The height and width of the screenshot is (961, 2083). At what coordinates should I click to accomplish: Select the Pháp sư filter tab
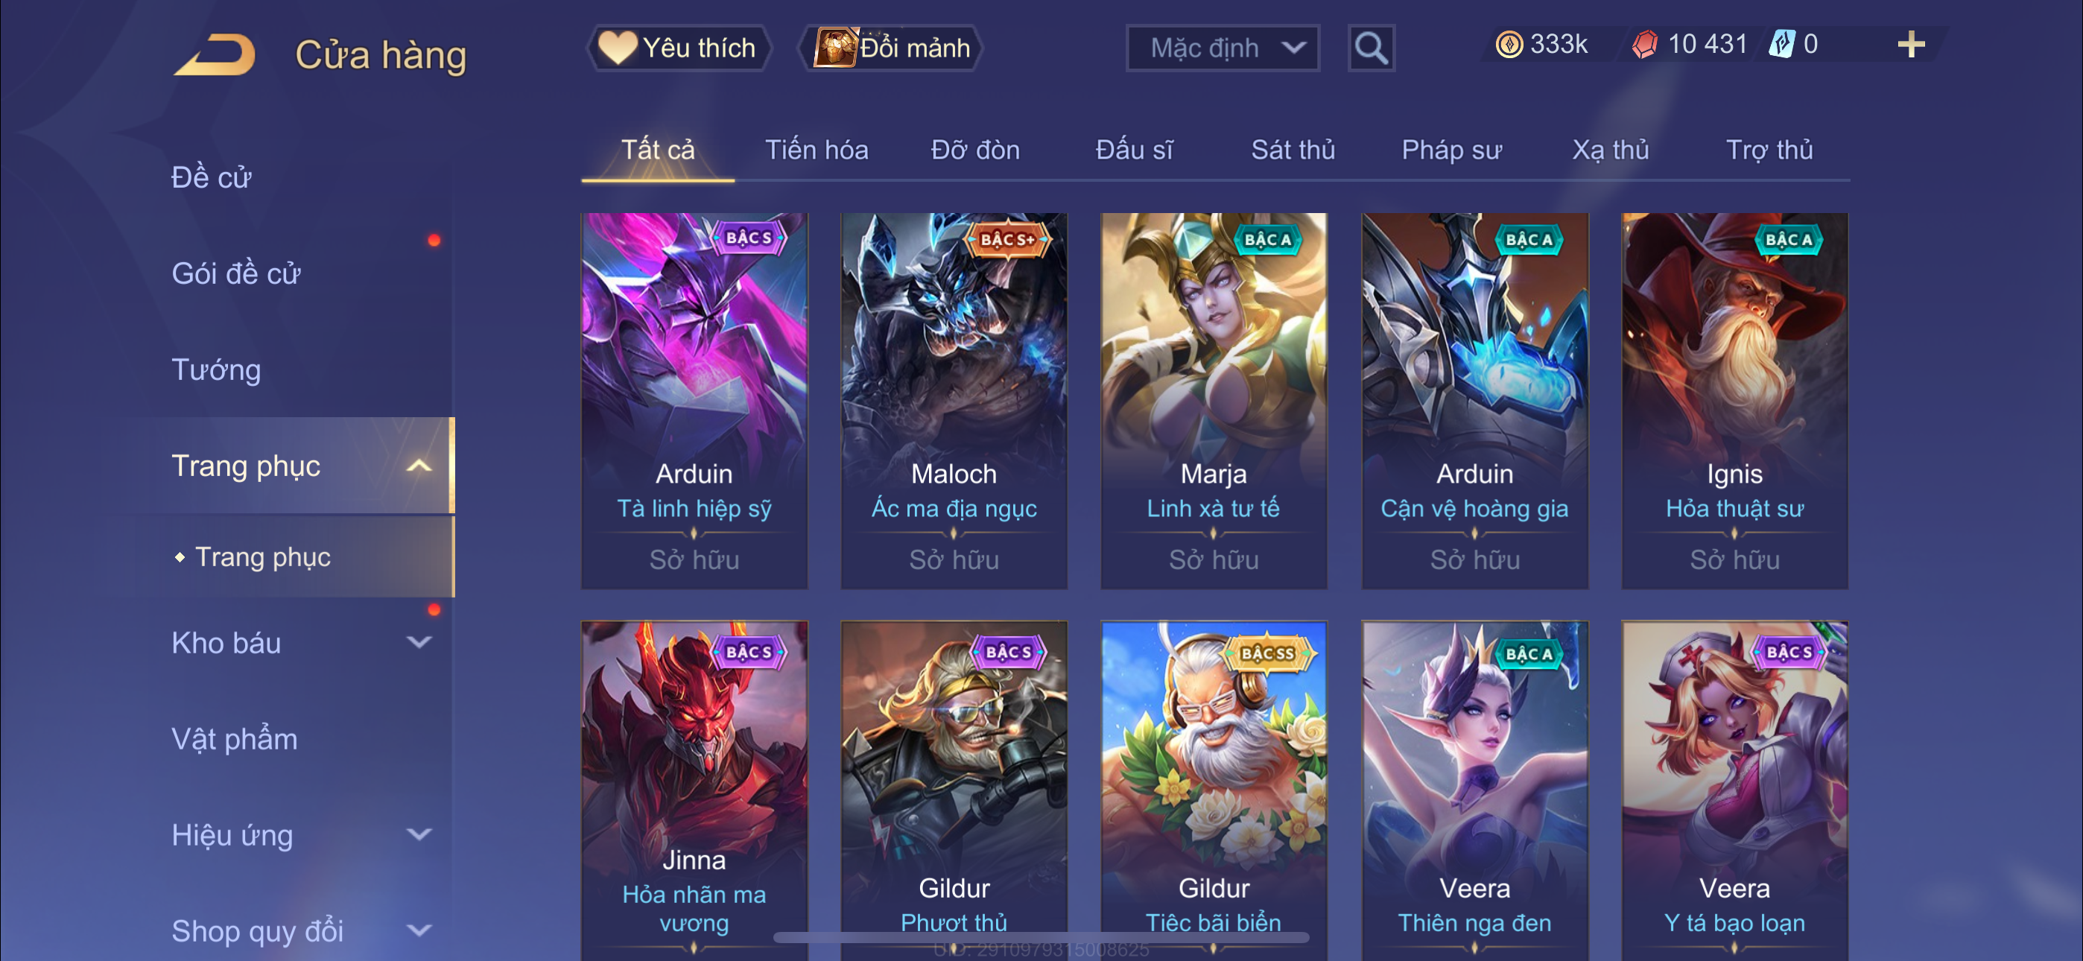click(1451, 150)
